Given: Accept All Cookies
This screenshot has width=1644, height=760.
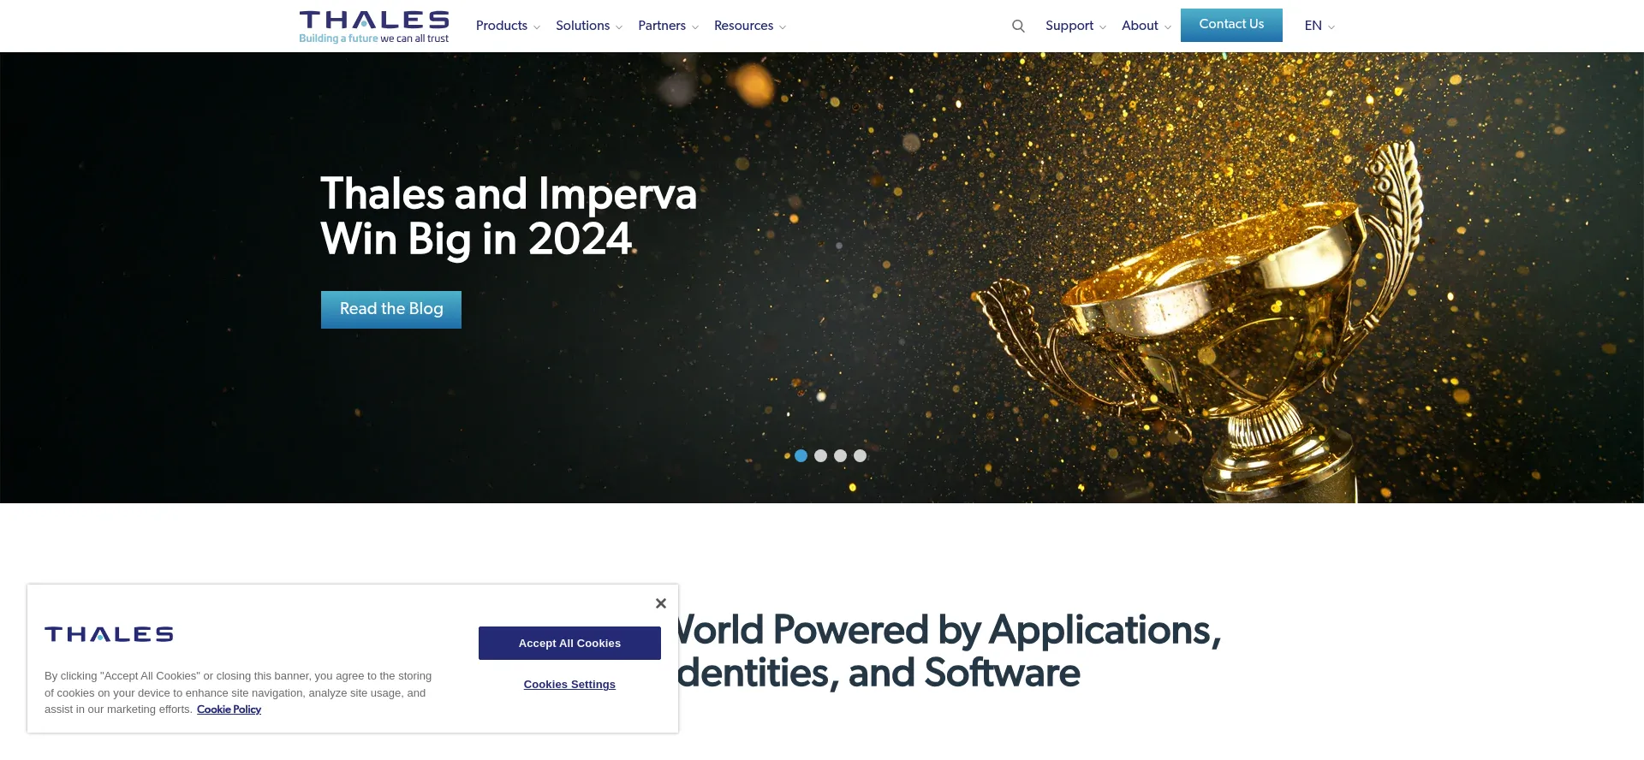Looking at the screenshot, I should pyautogui.click(x=569, y=643).
